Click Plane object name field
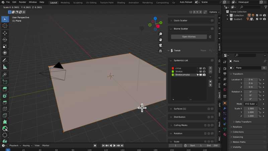 click(248, 68)
